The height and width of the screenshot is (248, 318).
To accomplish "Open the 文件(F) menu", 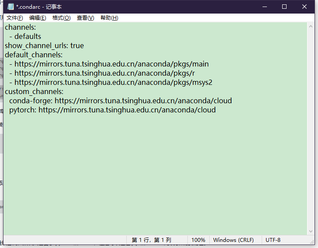I will (14, 18).
